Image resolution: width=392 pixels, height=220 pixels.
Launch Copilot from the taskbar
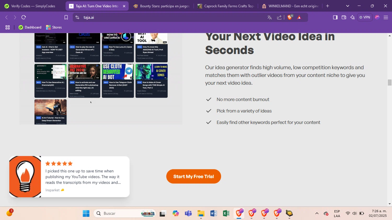point(176,213)
